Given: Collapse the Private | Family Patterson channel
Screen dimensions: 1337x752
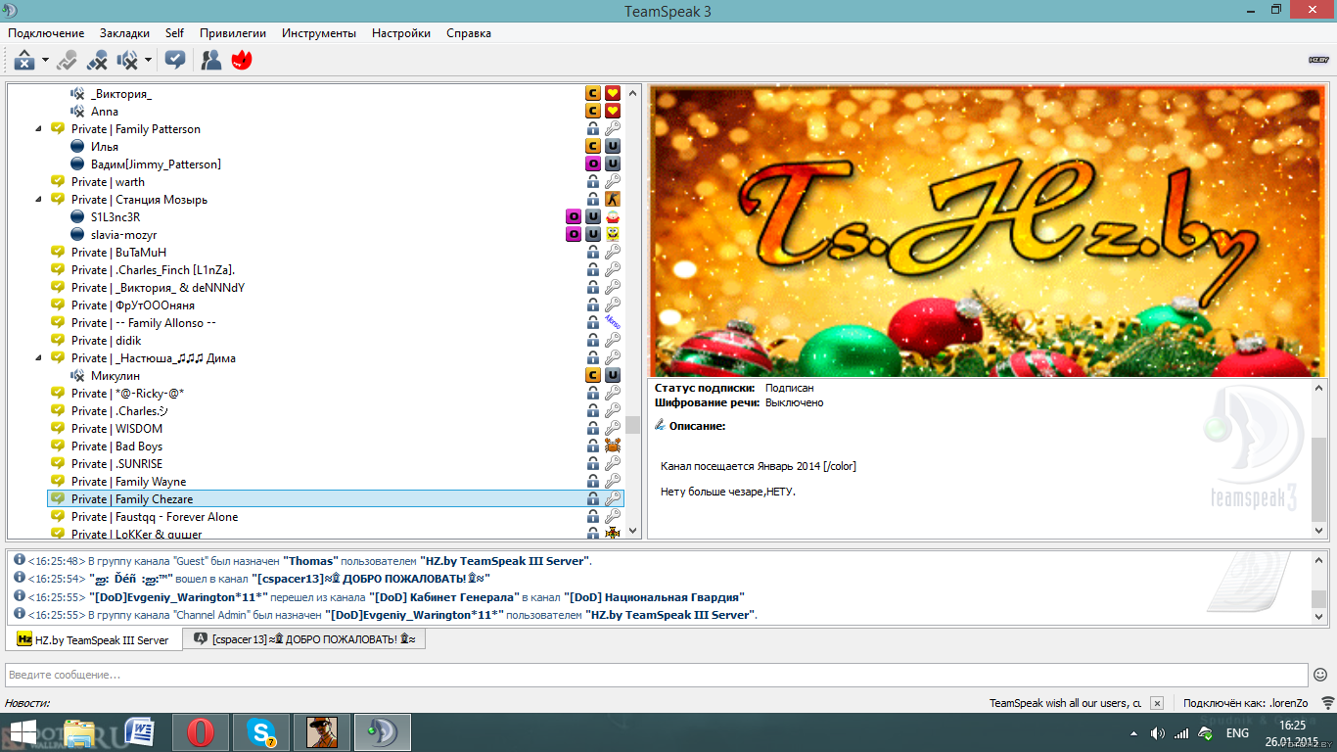Looking at the screenshot, I should pyautogui.click(x=39, y=129).
